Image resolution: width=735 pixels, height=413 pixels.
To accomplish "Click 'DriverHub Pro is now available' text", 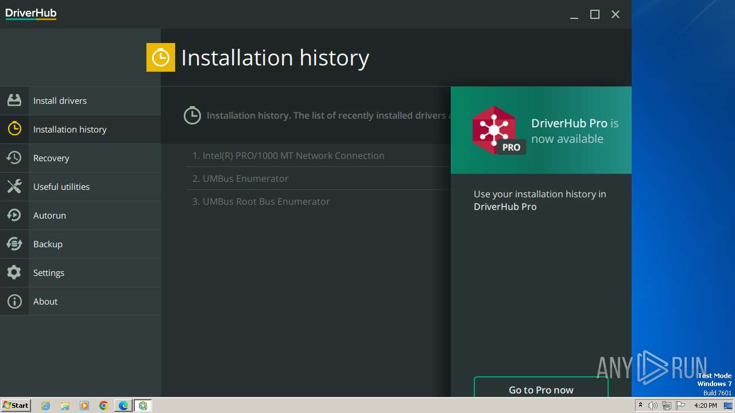I will pyautogui.click(x=575, y=131).
